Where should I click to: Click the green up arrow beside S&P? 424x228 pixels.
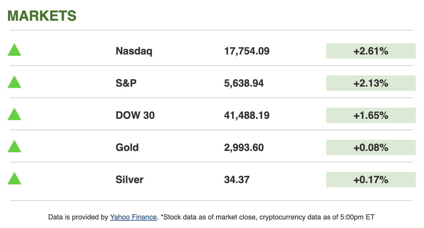[x=14, y=83]
